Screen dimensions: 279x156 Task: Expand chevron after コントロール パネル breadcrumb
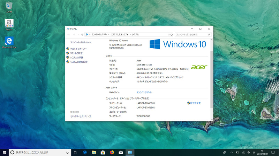pyautogui.click(x=109, y=34)
